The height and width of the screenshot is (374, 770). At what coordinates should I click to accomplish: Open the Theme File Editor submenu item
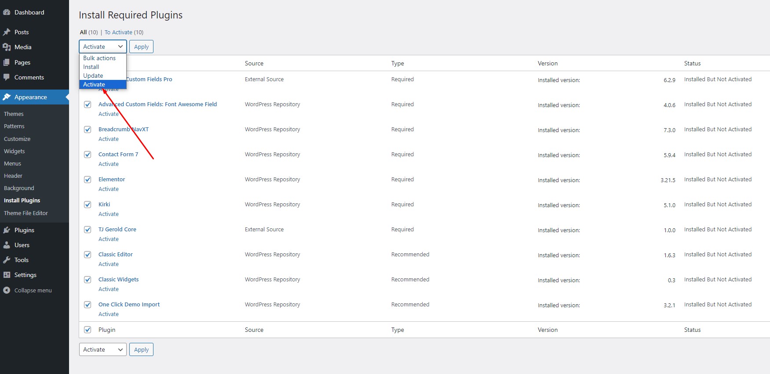point(26,213)
